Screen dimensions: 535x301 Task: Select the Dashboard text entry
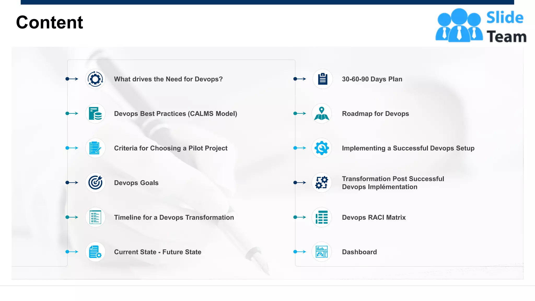(359, 252)
